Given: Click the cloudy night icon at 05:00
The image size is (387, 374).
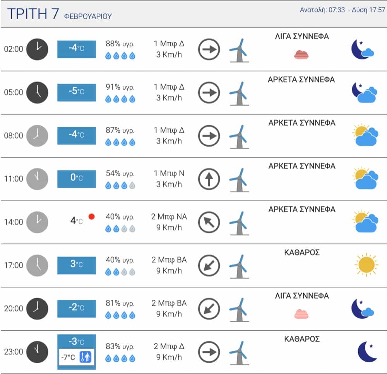Looking at the screenshot, I should tap(364, 92).
